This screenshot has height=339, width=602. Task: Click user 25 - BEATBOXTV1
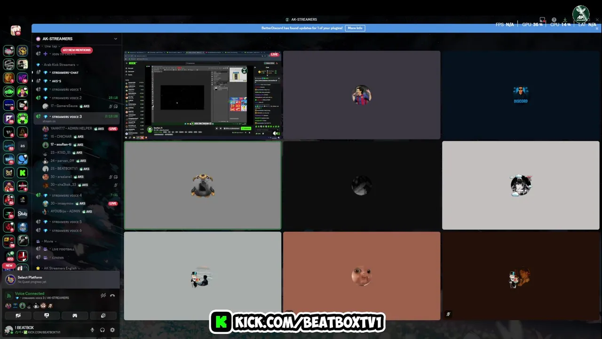pyautogui.click(x=80, y=169)
